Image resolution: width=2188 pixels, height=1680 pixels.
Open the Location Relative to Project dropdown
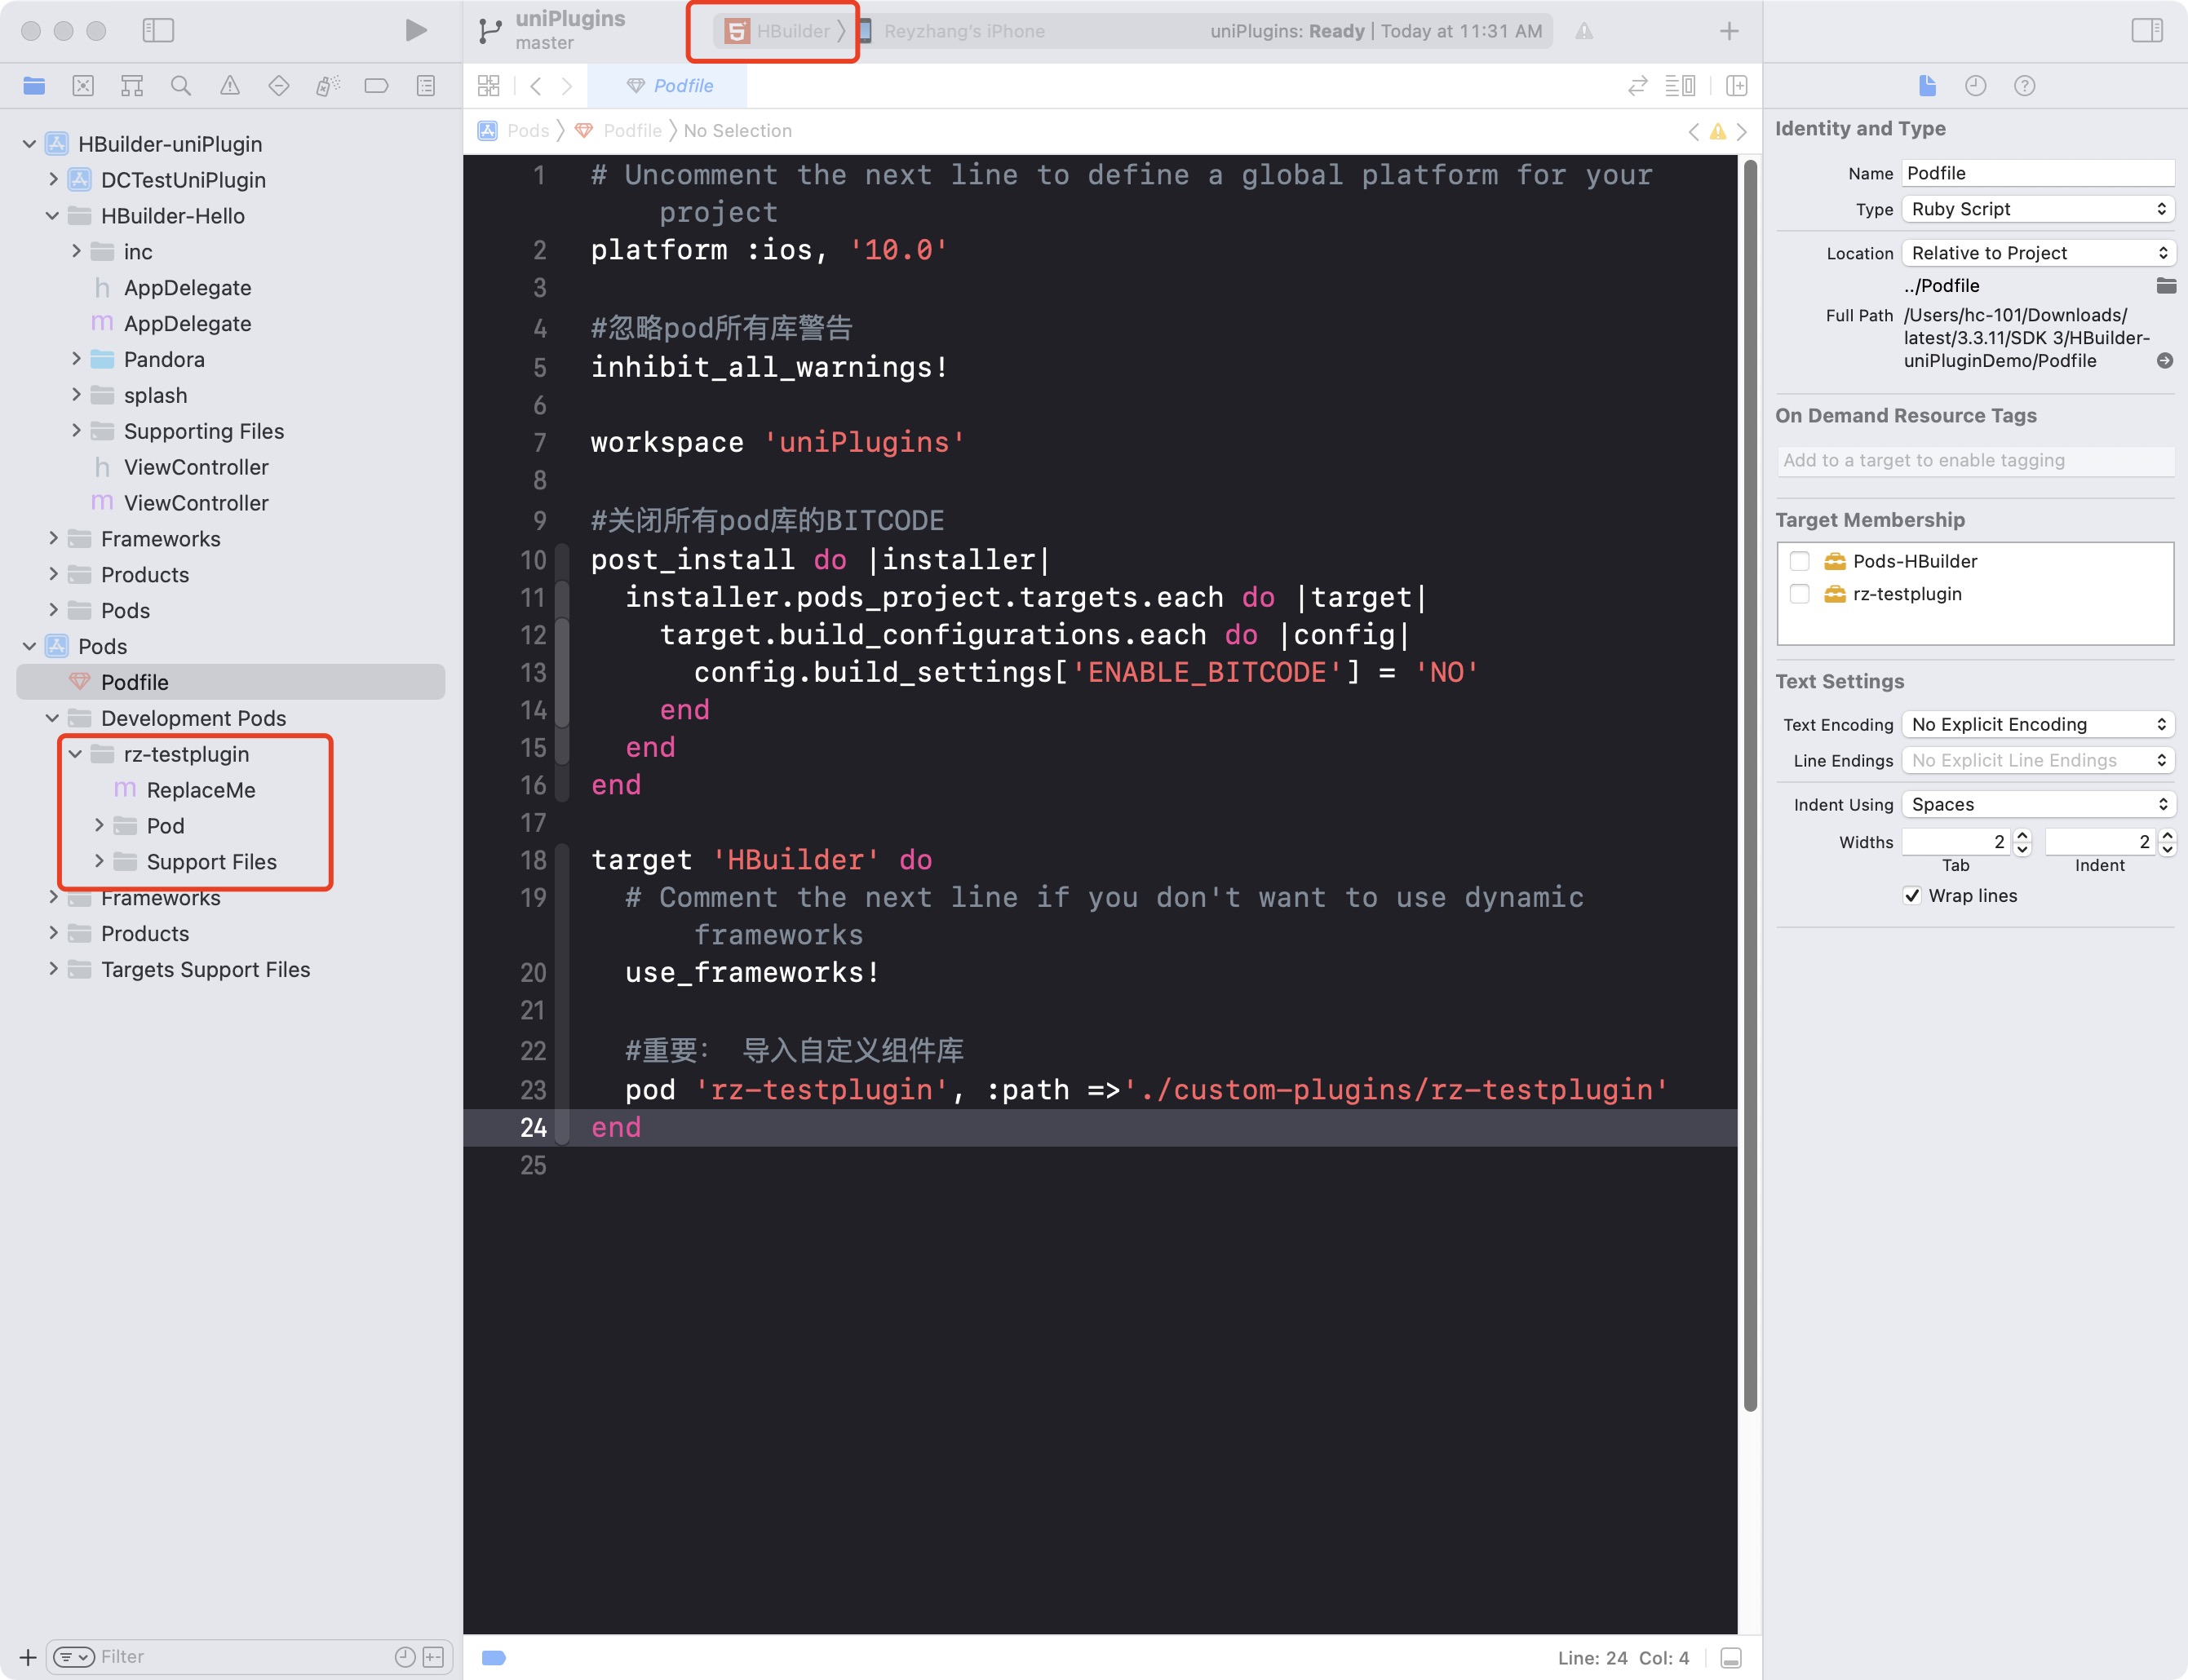(2038, 253)
